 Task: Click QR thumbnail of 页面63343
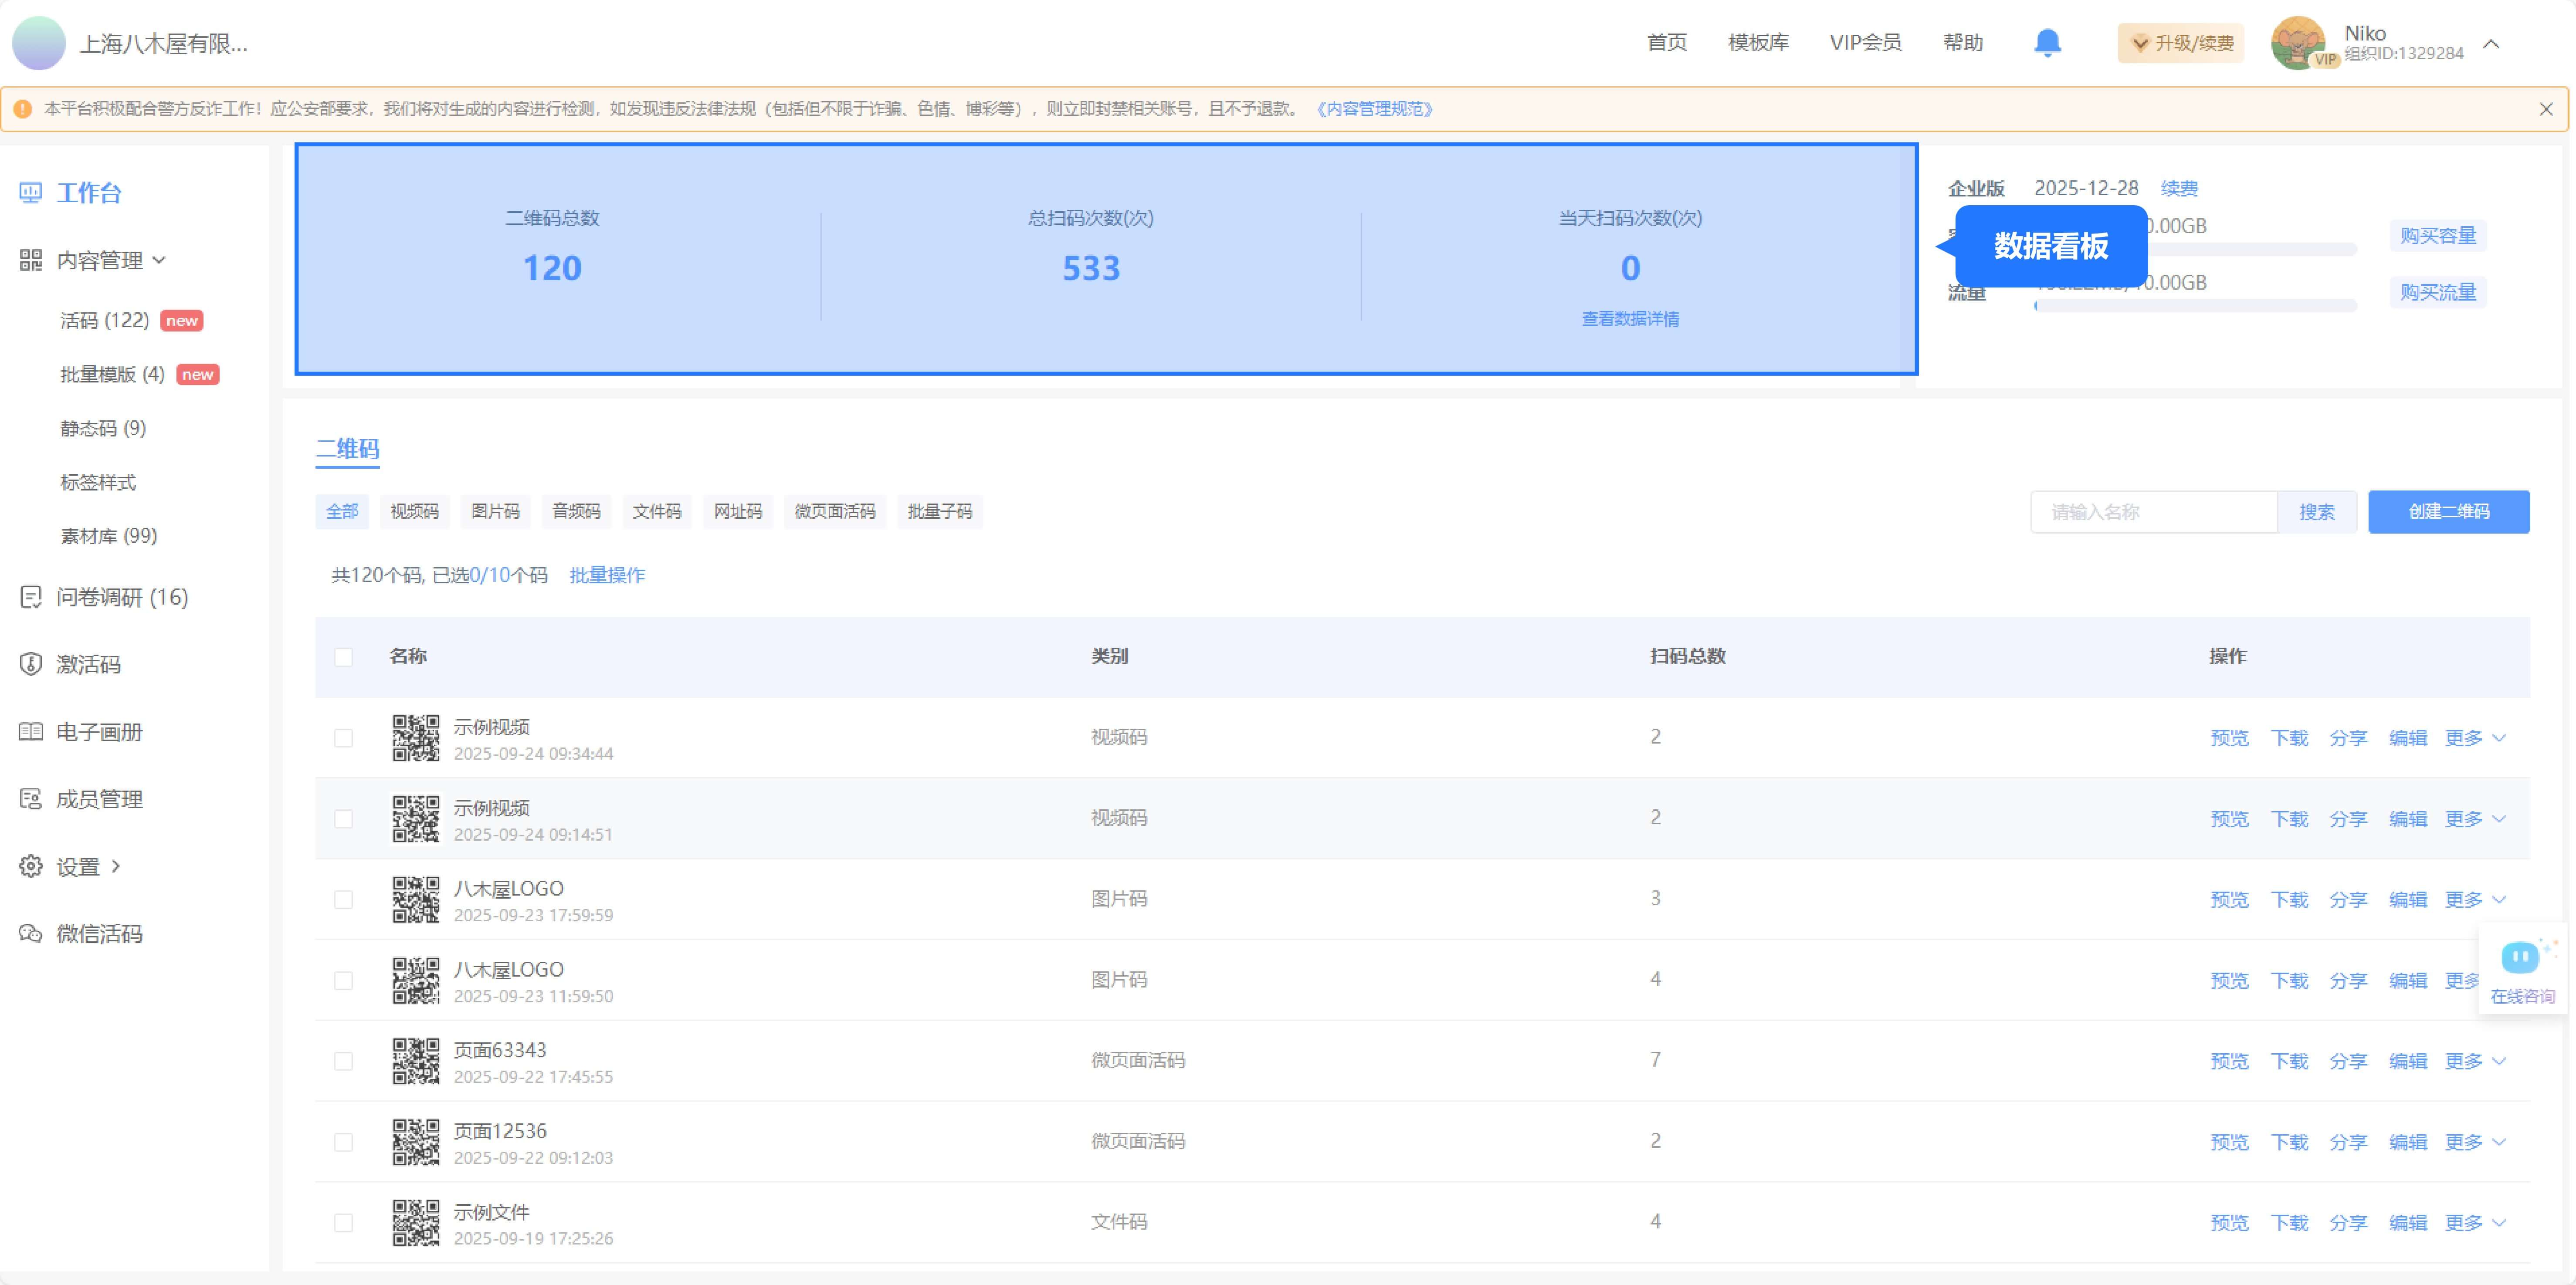coord(415,1061)
